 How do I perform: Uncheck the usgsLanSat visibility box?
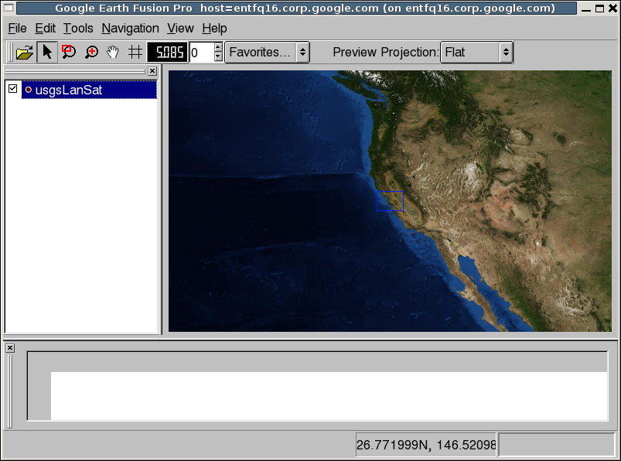point(12,89)
